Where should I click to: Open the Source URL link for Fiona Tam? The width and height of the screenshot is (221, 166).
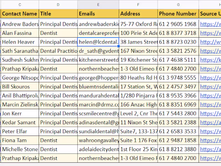point(210,140)
